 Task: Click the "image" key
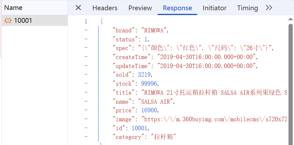124,119
